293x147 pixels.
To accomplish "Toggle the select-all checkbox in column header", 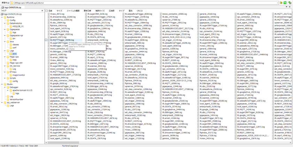I will click(x=47, y=11).
